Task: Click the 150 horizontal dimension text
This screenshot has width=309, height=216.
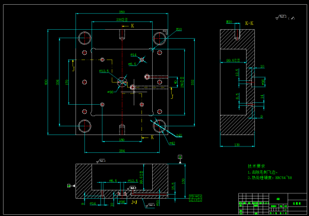Action: (122, 140)
